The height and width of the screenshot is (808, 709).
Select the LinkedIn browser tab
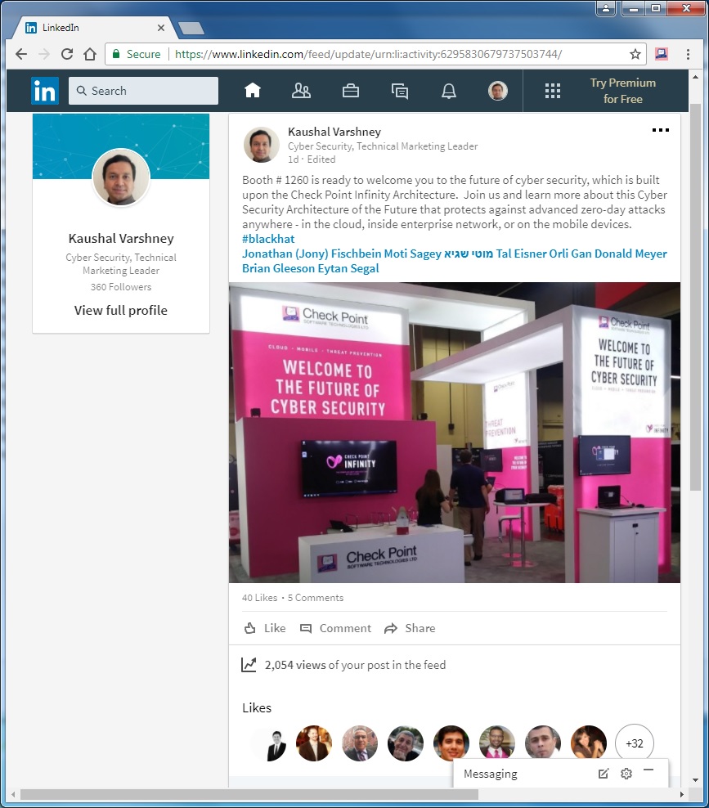pos(96,28)
